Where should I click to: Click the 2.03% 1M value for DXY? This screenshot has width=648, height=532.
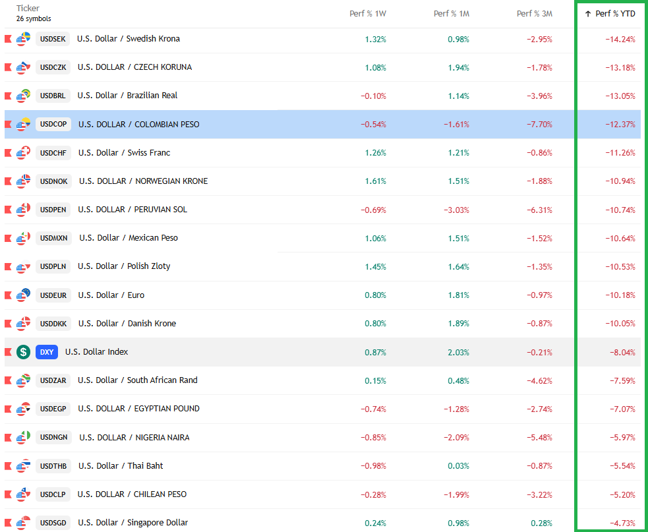pyautogui.click(x=458, y=353)
